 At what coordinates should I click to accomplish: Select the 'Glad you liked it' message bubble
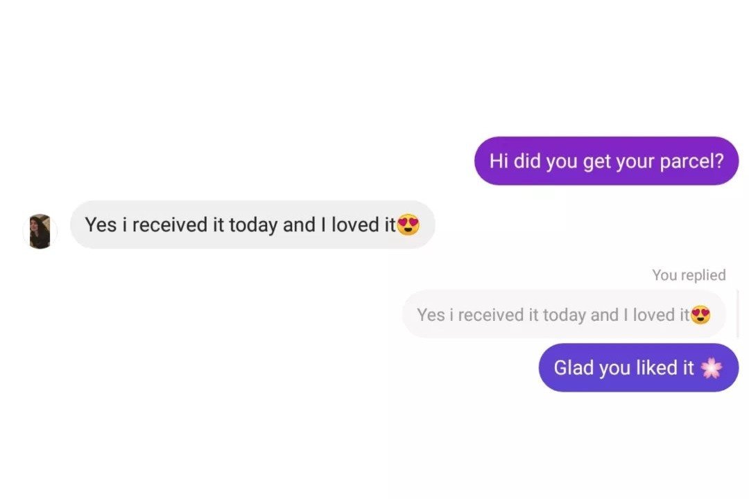638,368
